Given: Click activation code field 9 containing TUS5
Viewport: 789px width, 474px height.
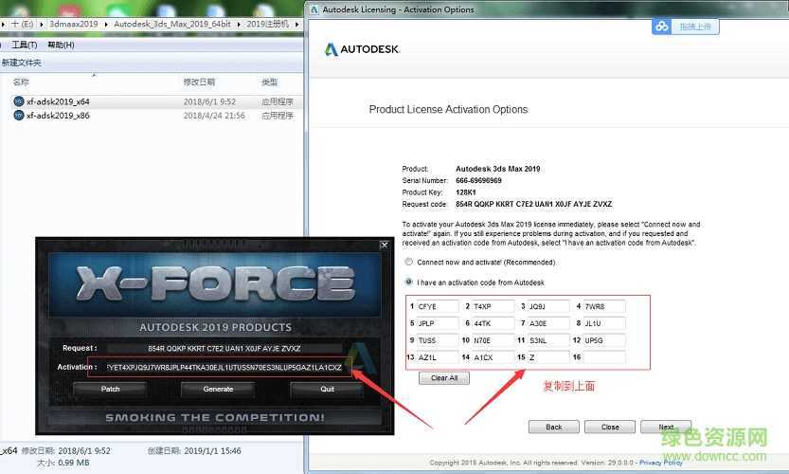Looking at the screenshot, I should pos(438,340).
